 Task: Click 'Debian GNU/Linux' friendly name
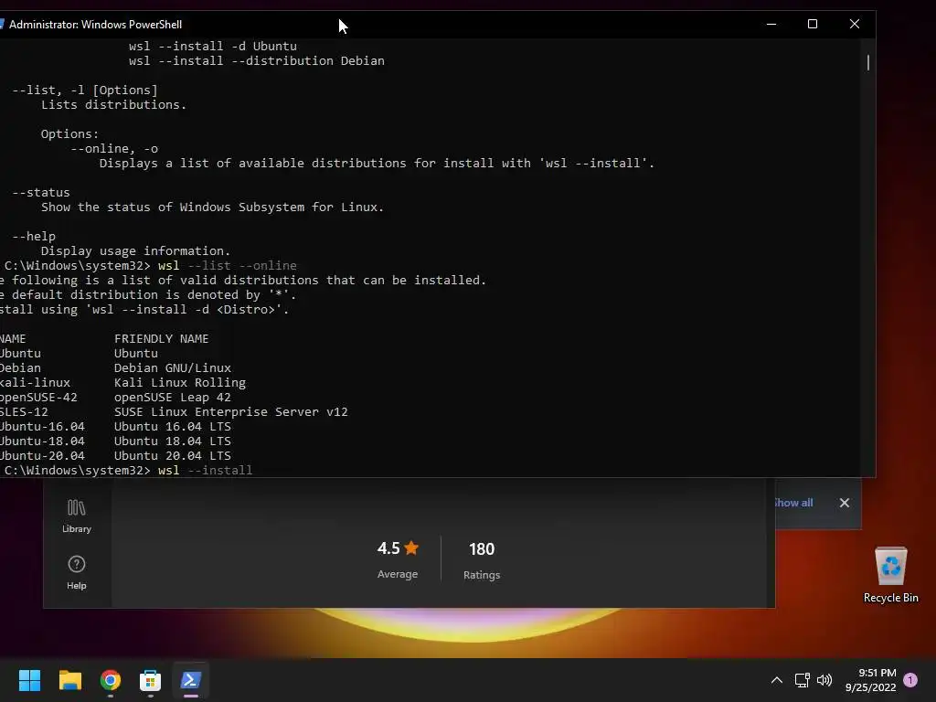tap(173, 367)
